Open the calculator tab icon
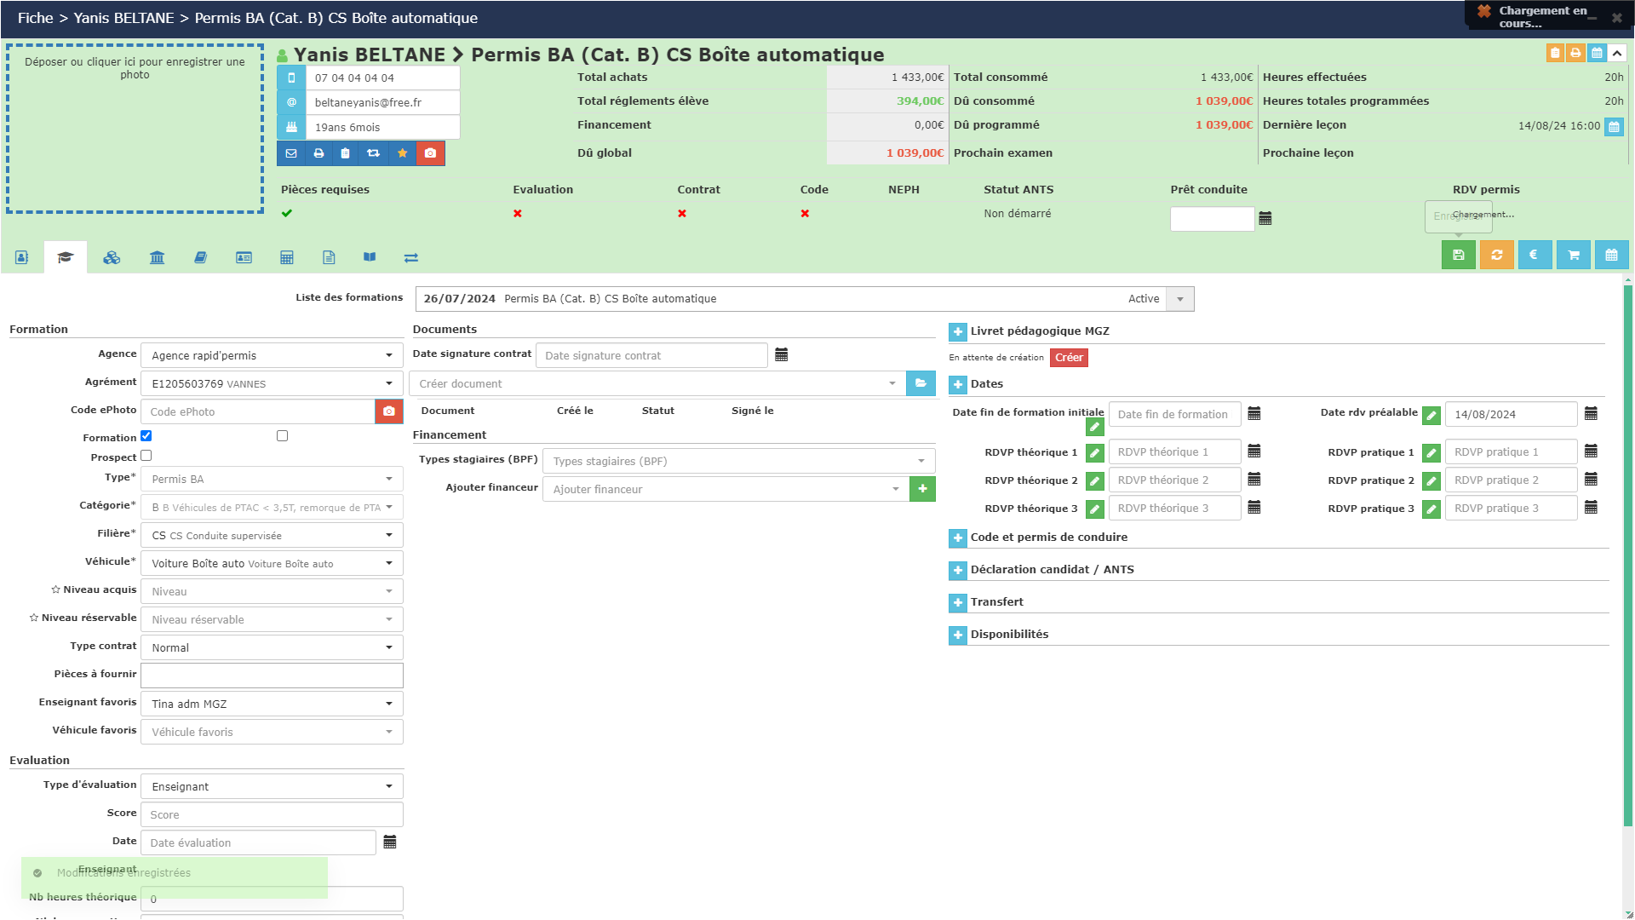1635x920 pixels. tap(287, 257)
